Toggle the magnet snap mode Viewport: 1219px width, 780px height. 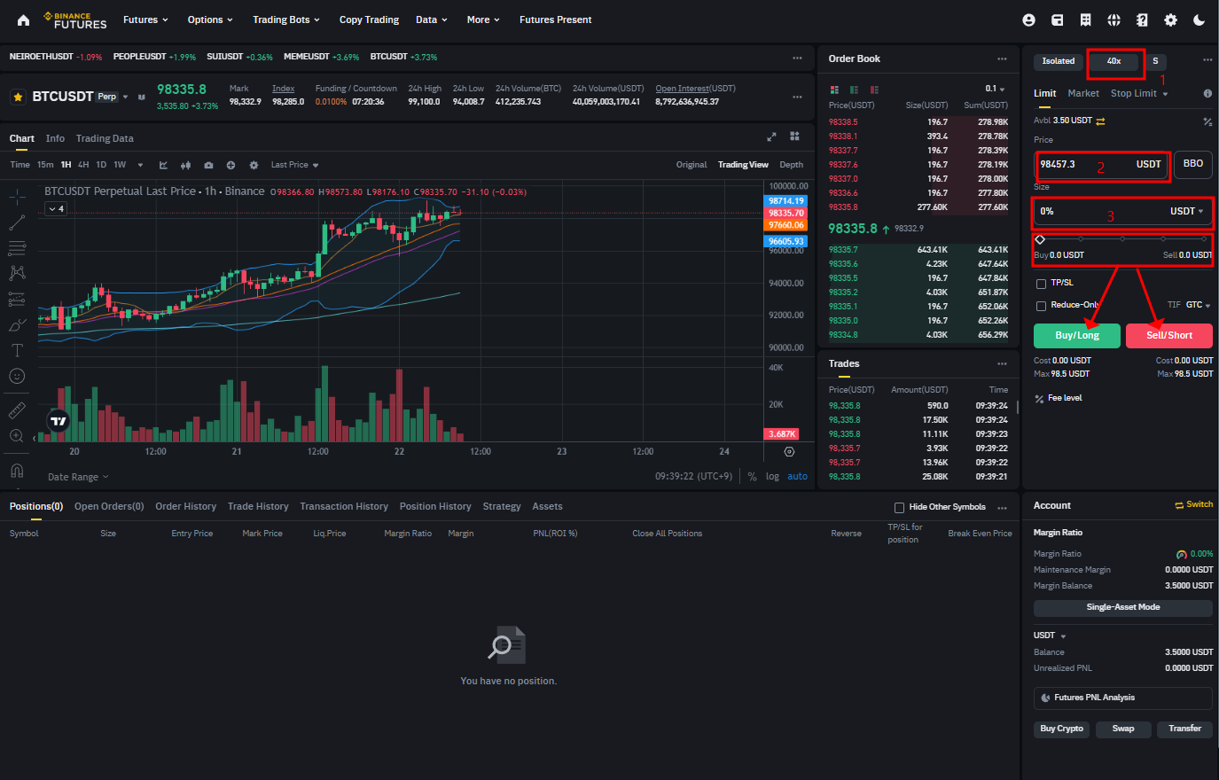tap(17, 471)
